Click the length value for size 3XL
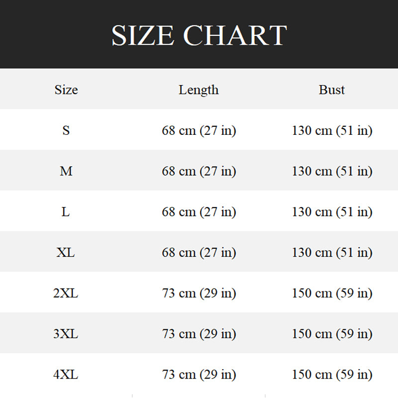 click(x=199, y=334)
